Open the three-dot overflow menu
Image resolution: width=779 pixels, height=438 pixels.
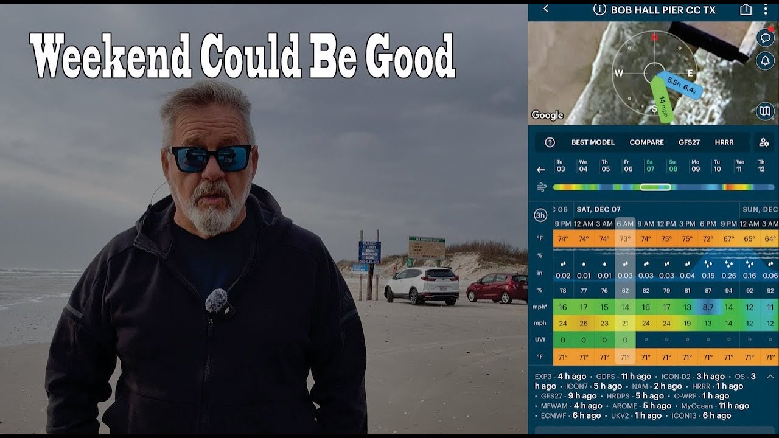click(x=766, y=9)
